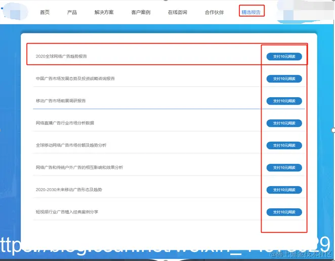Pay to read 2020-2030未来移动广告形态及趋势
The height and width of the screenshot is (261, 335).
coord(284,190)
